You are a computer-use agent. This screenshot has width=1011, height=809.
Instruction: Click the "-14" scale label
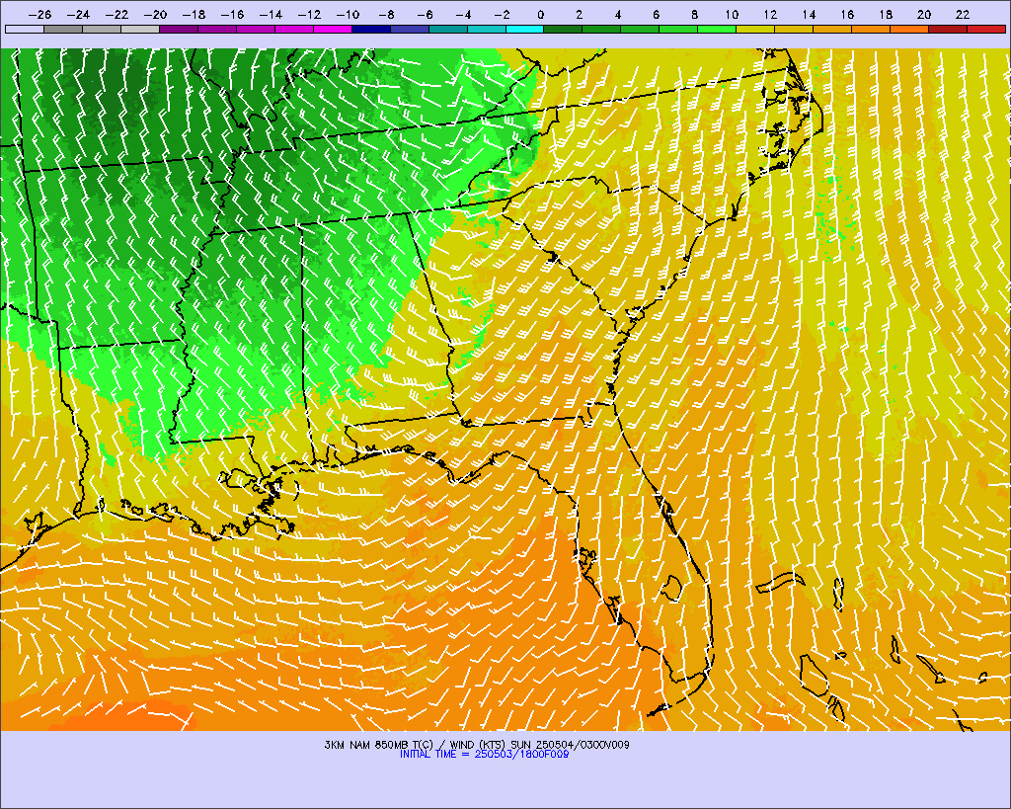(271, 14)
